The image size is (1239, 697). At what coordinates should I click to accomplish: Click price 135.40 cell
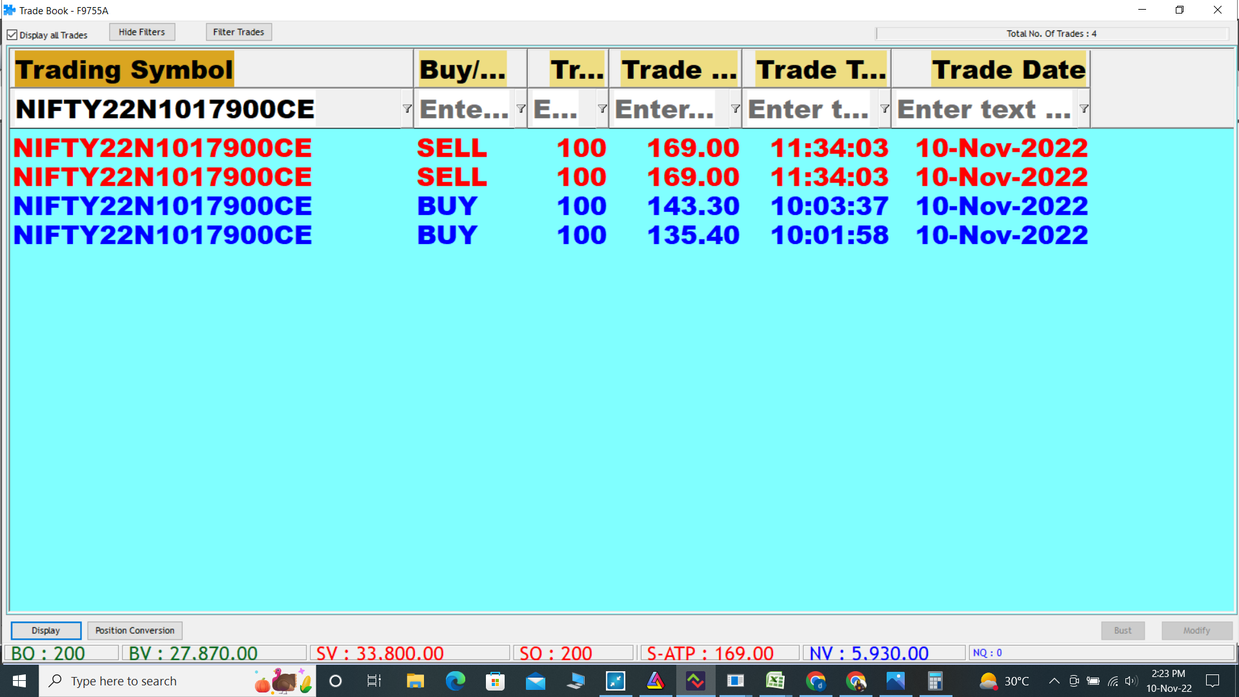pos(693,235)
